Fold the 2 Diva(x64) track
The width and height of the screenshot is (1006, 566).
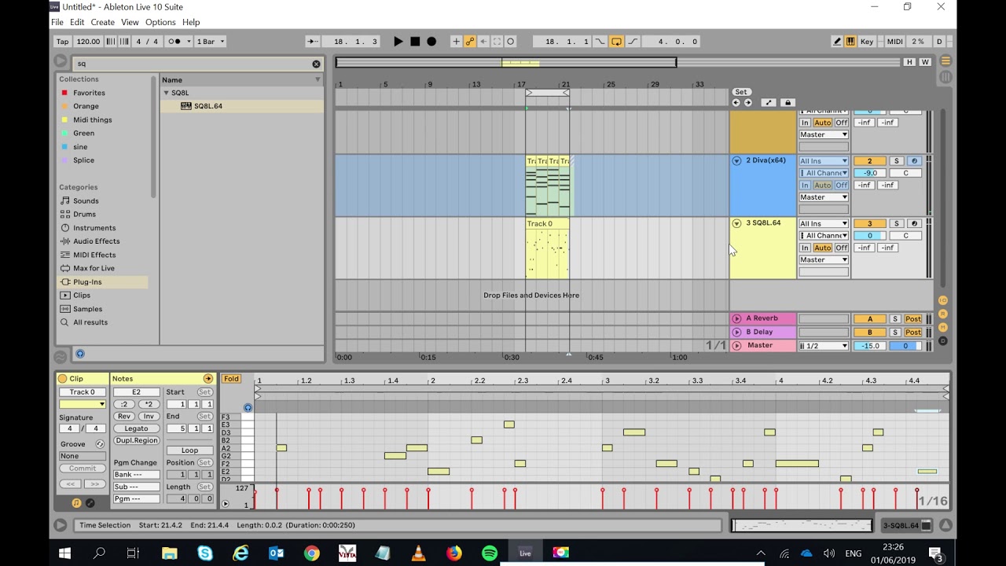736,160
